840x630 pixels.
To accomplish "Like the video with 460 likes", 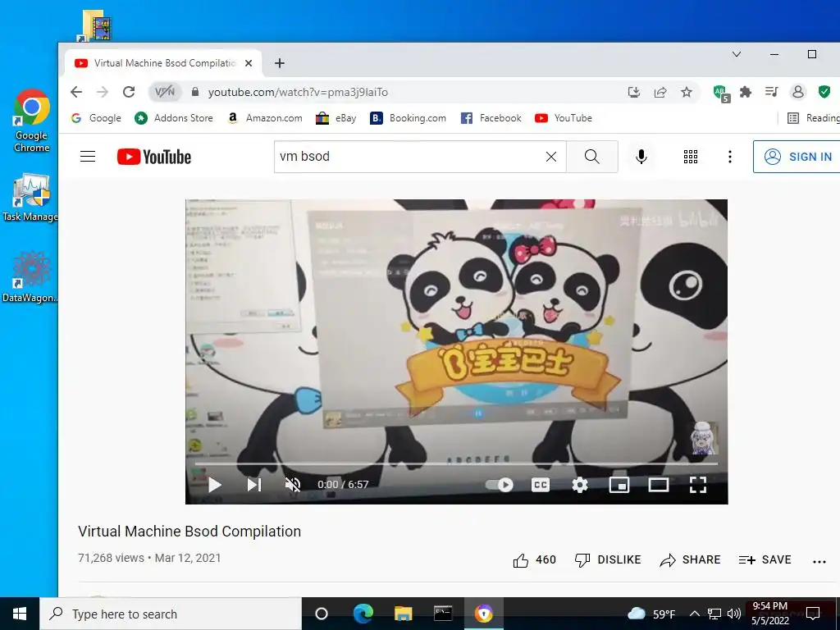I will (535, 559).
